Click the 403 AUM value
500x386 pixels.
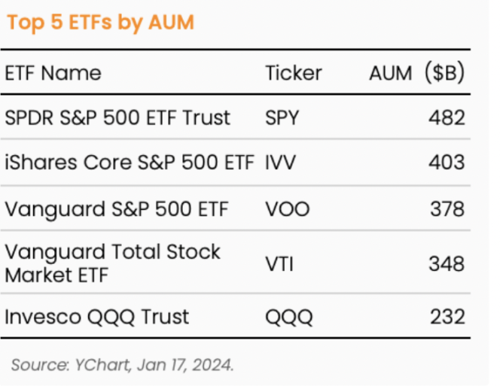click(x=447, y=163)
